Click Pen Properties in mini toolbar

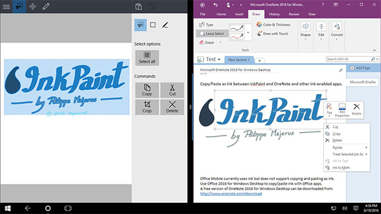342,110
